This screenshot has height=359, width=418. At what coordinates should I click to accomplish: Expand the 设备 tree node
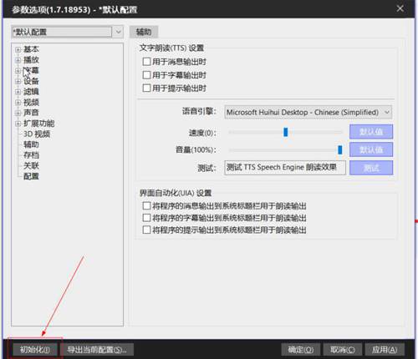pos(18,81)
